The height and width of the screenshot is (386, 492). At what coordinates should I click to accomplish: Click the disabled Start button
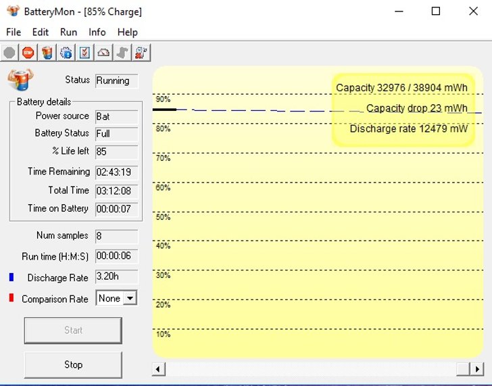pyautogui.click(x=73, y=331)
